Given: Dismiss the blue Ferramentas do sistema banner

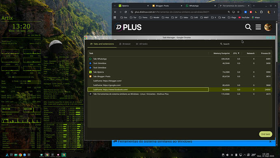Looking at the screenshot, I should click(270, 142).
